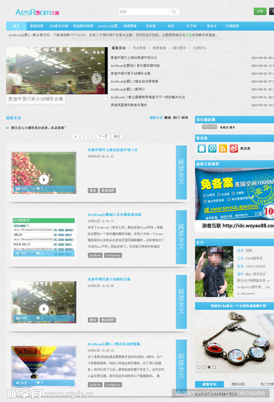Image resolution: width=274 pixels, height=402 pixels.
Task: Open 留言本 navigation item
Action: click(212, 26)
